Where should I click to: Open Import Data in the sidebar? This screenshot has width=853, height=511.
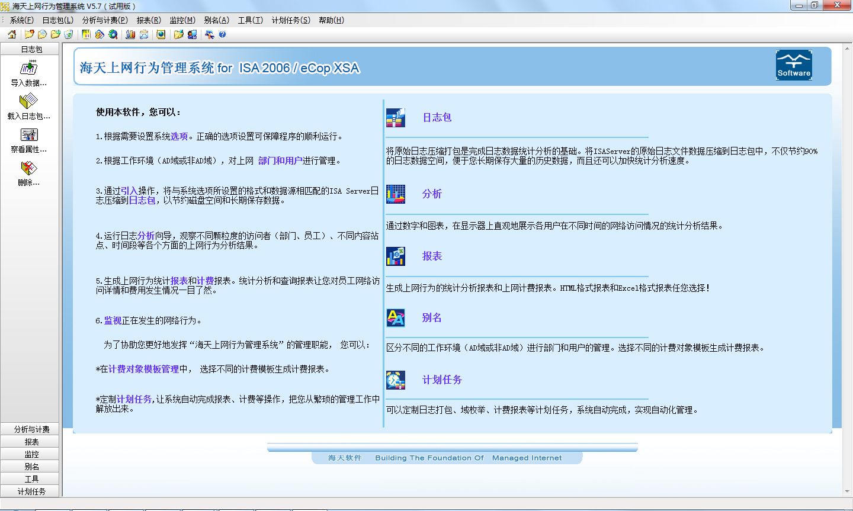pyautogui.click(x=29, y=73)
